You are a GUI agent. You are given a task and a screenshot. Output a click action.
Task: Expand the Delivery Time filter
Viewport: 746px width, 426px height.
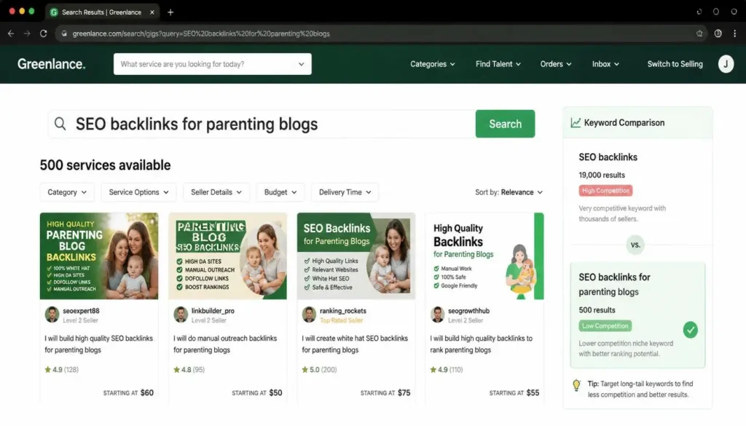pos(345,192)
